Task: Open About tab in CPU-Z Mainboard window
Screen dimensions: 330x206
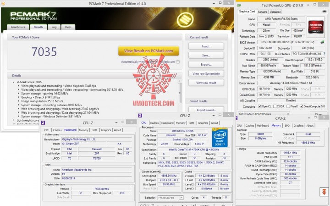Action: [117, 130]
